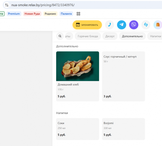Image resolution: width=162 pixels, height=146 pixels.
Task: Click the blue chain link icon
Action: tap(146, 25)
